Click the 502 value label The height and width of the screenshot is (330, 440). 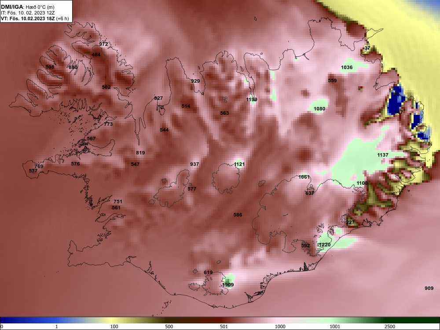pos(106,87)
